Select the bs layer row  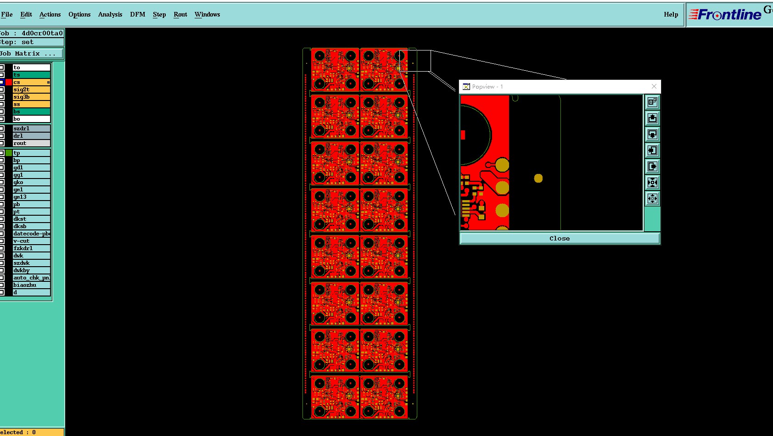pyautogui.click(x=31, y=112)
